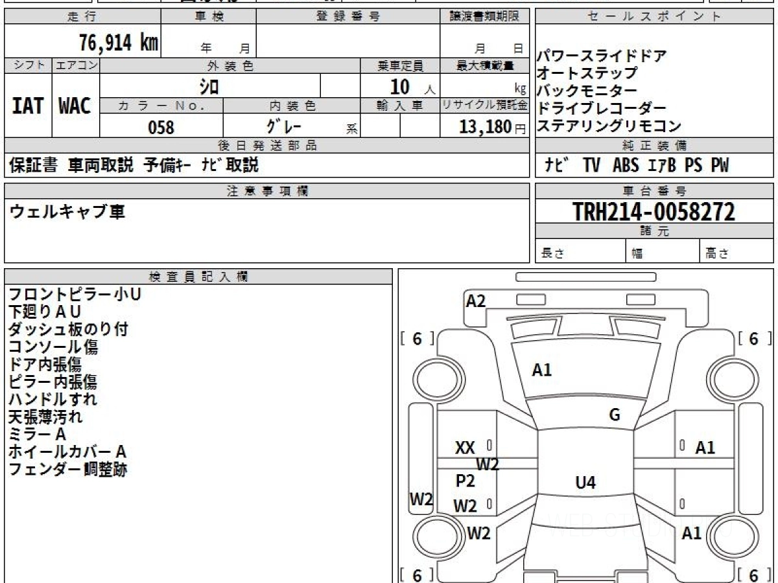This screenshot has width=778, height=583.
Task: Click the WAC air conditioner cell
Action: (75, 106)
